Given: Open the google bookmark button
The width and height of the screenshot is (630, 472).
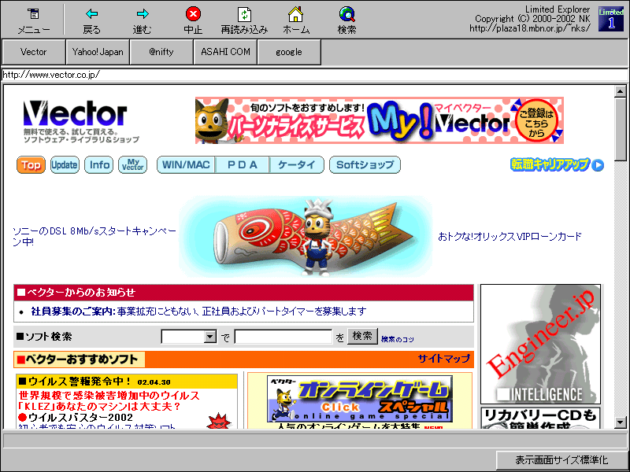Looking at the screenshot, I should coord(289,52).
